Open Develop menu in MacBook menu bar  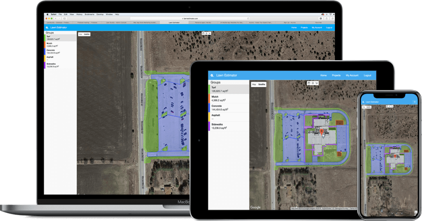tap(100, 14)
